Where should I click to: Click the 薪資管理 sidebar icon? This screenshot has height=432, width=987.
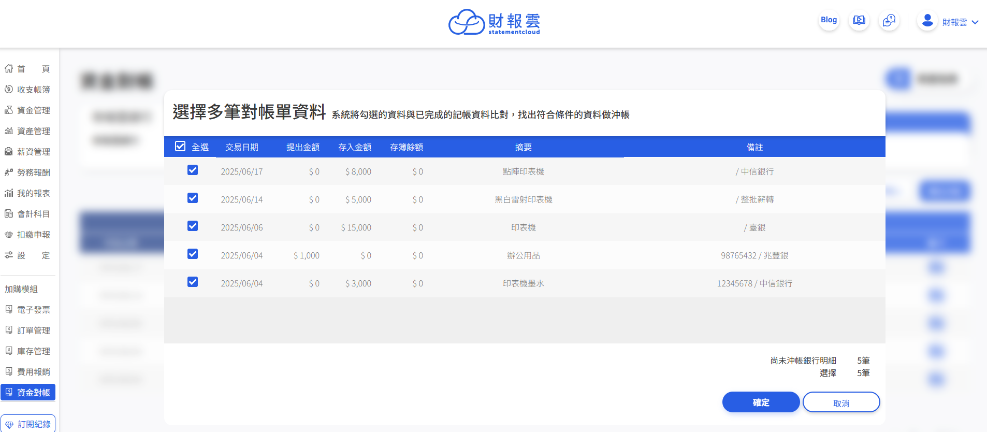point(9,151)
